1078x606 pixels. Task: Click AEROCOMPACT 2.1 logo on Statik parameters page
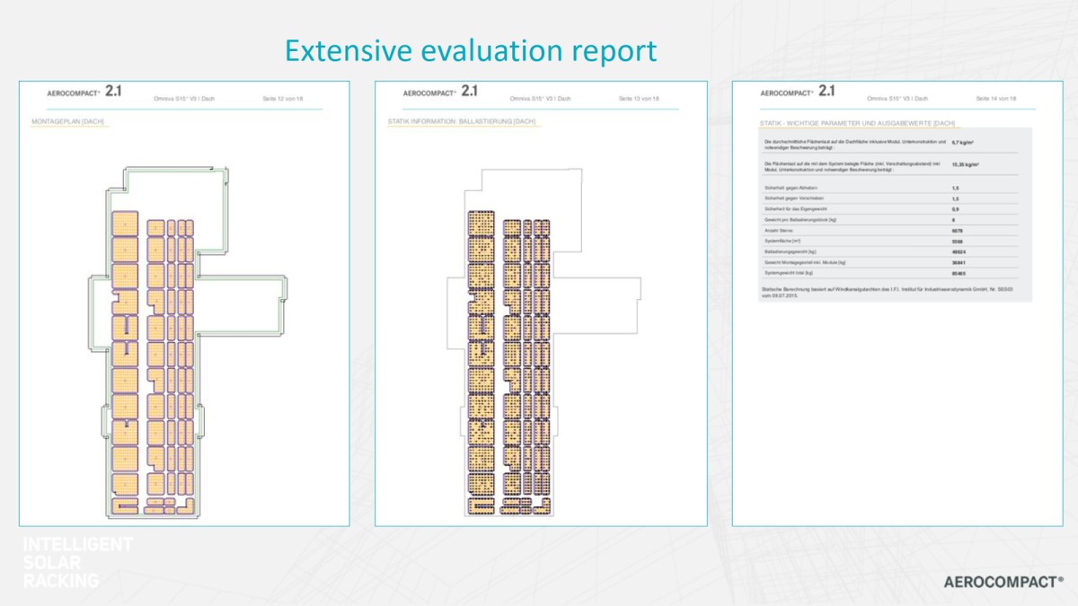(798, 92)
